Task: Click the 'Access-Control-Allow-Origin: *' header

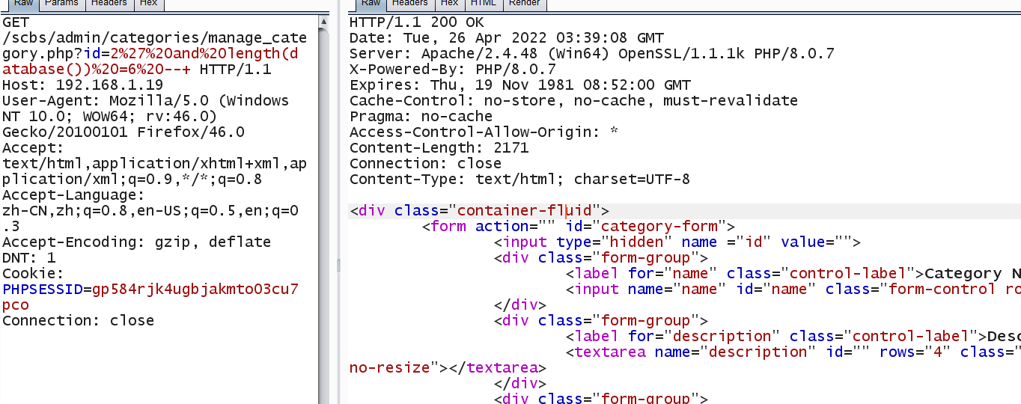Action: [484, 132]
